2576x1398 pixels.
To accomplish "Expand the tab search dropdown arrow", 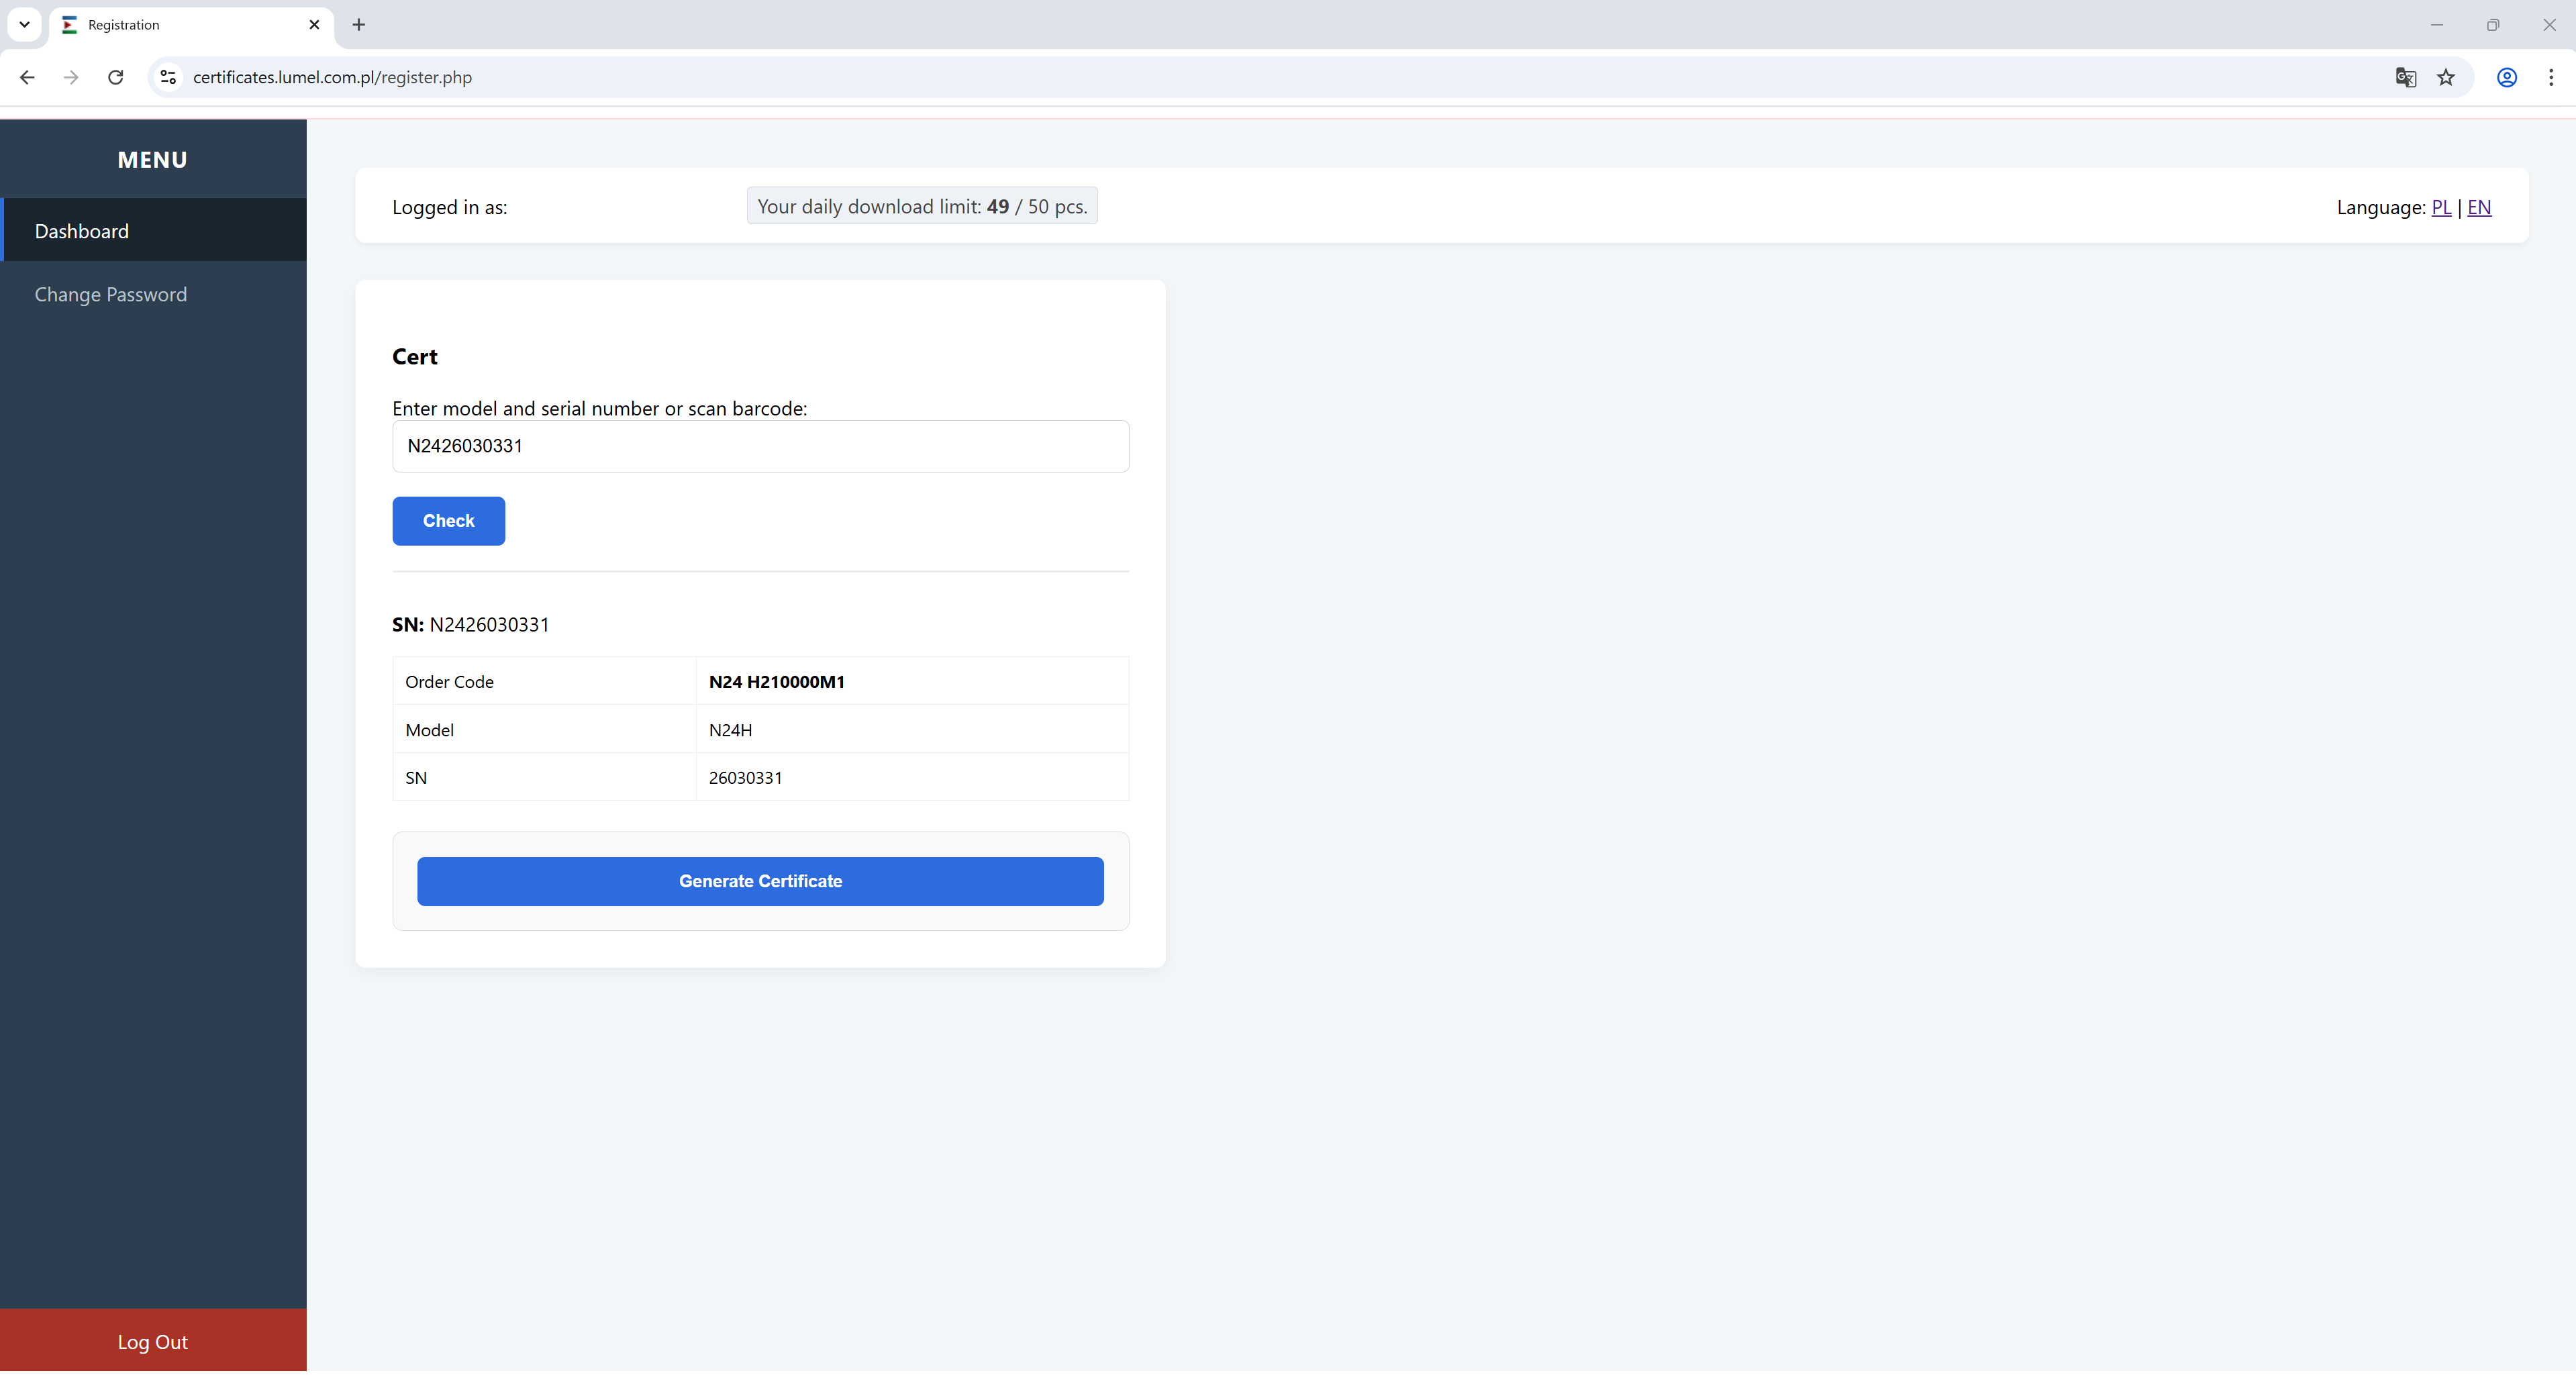I will 24,24.
